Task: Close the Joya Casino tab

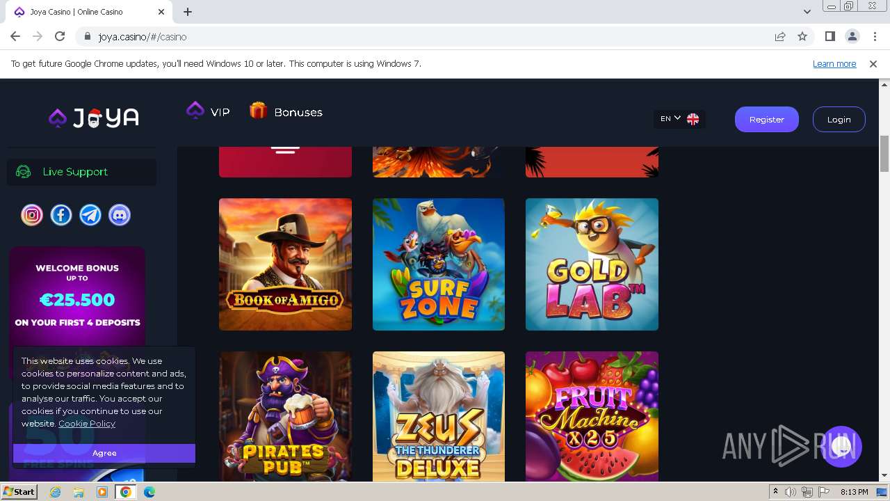Action: (x=161, y=12)
